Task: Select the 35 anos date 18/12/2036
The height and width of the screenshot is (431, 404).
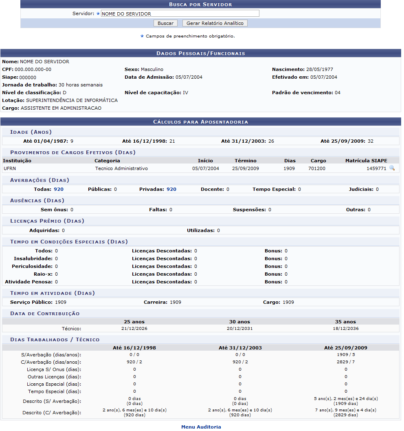Action: (x=345, y=329)
